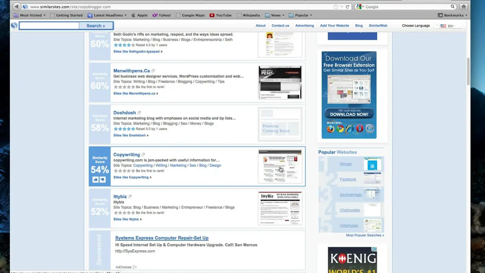Image resolution: width=485 pixels, height=273 pixels.
Task: Open the Copywriting site title
Action: point(127,155)
